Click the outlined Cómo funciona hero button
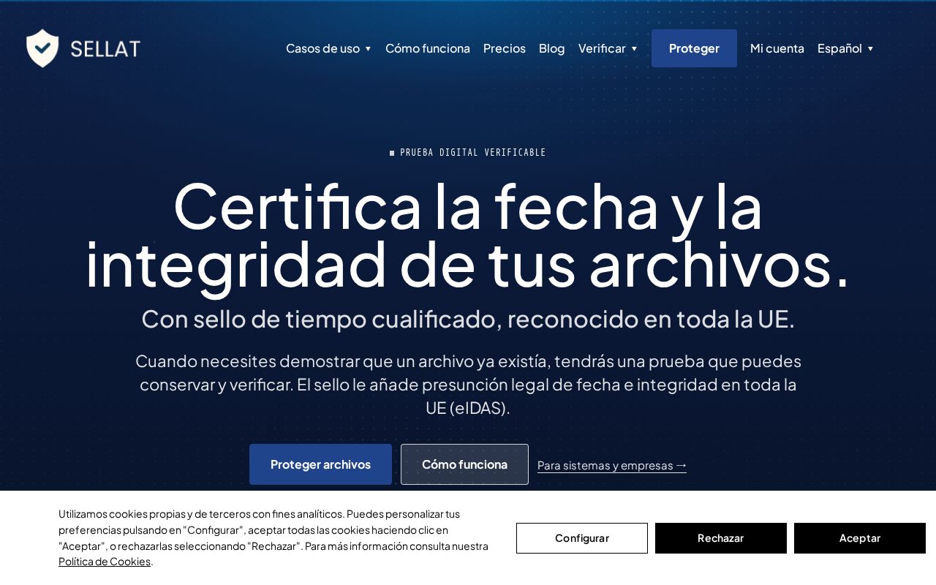Viewport: 936px width, 585px height. click(464, 464)
